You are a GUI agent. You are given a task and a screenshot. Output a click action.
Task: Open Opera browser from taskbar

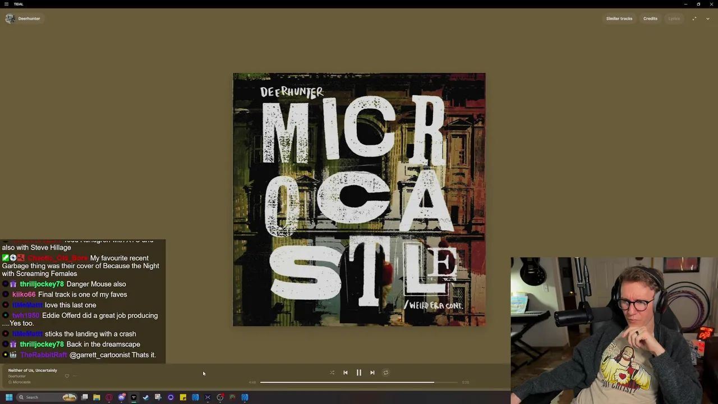(x=109, y=397)
